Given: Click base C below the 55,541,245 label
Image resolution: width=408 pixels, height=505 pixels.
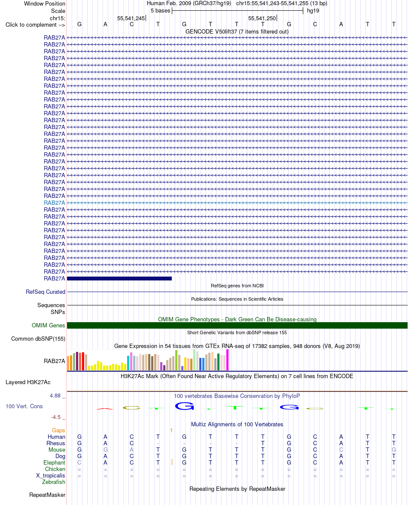Looking at the screenshot, I should 131,25.
